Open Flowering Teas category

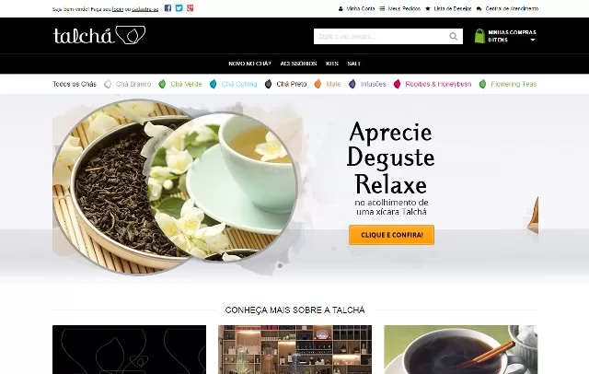(x=514, y=84)
